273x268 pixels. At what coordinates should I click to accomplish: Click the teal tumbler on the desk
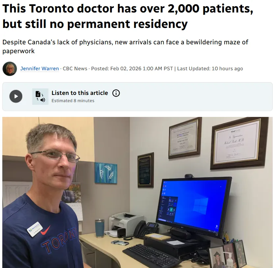[99, 228]
